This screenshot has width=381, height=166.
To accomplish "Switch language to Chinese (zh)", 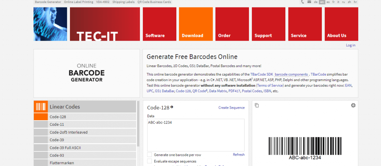I will [x=349, y=2].
